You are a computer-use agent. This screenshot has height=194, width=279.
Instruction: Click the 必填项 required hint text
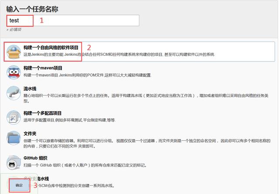14,30
